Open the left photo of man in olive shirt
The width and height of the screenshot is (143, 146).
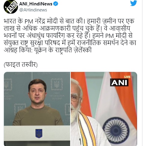pos(37,109)
